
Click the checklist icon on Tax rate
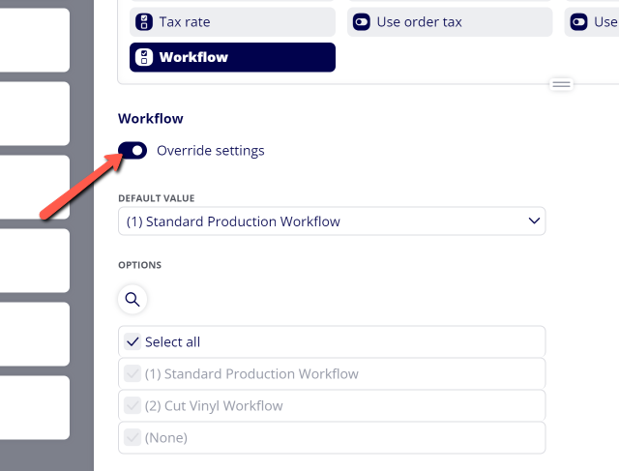(x=144, y=22)
